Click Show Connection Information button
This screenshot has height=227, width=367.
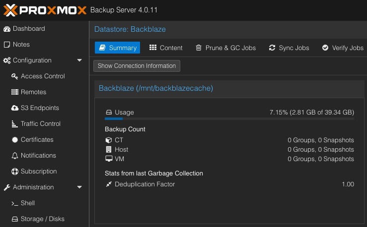coord(137,66)
